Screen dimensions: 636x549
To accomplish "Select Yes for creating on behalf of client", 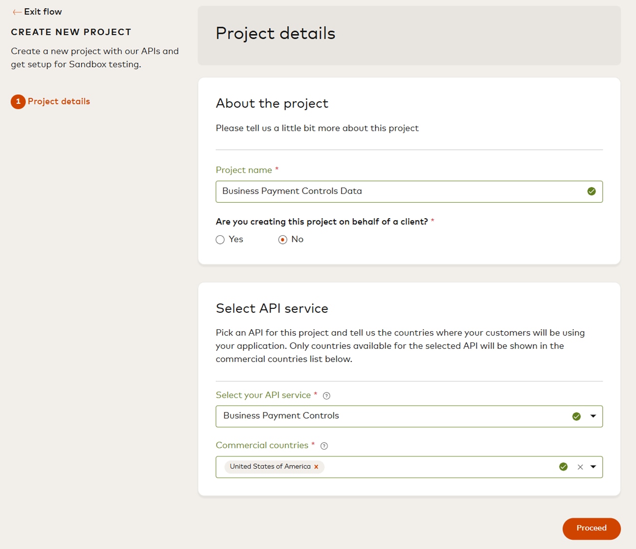I will [x=220, y=240].
